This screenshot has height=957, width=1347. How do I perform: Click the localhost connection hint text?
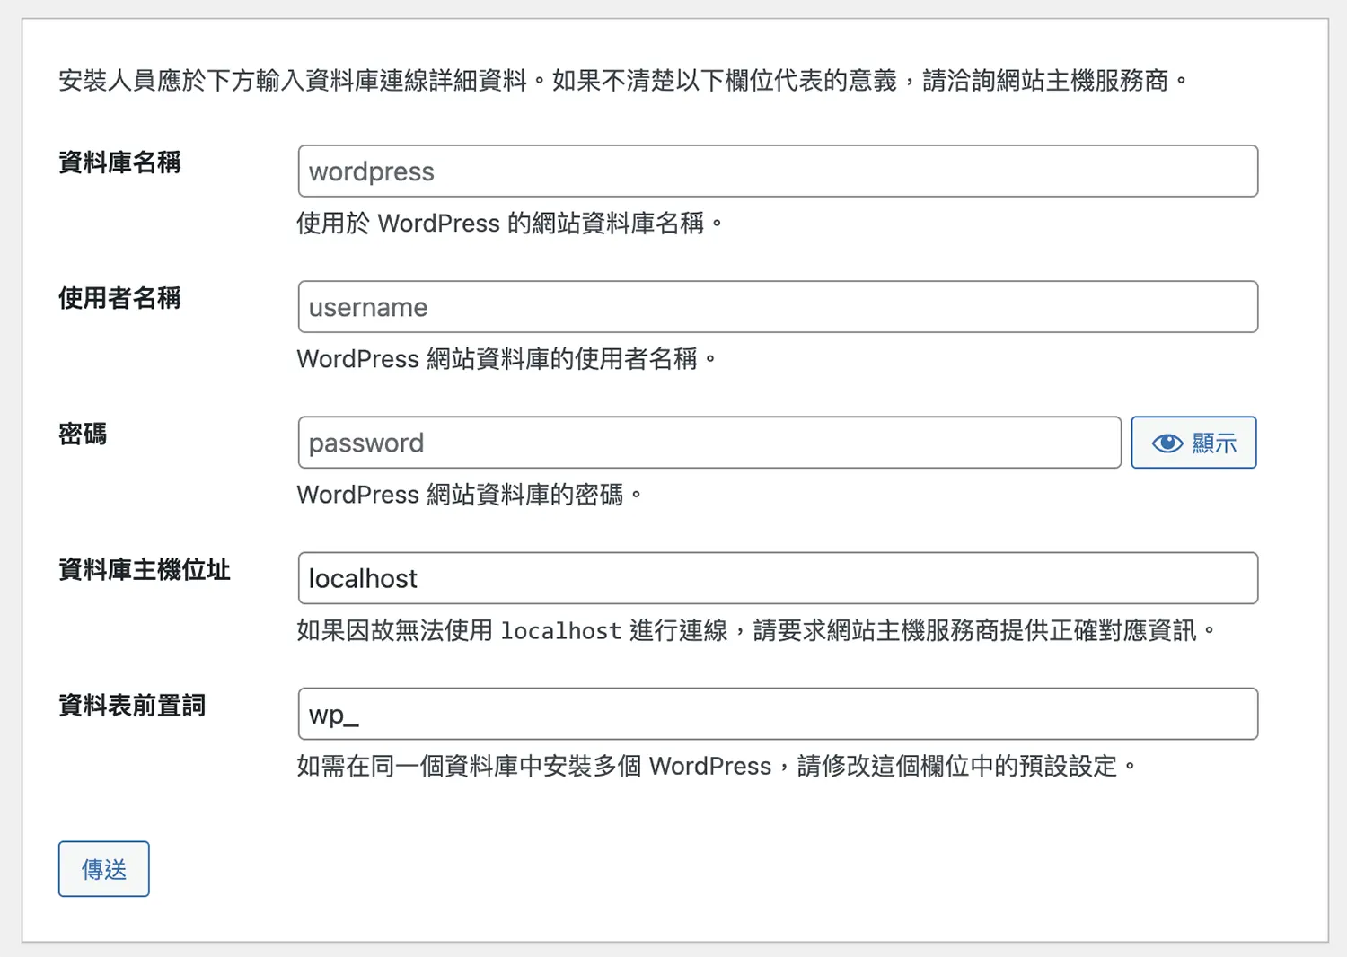(756, 630)
